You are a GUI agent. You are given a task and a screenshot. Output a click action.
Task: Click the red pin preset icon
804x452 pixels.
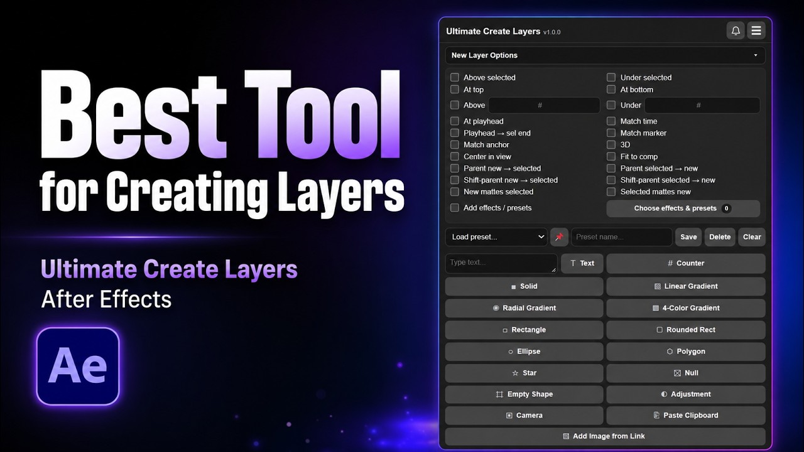[x=559, y=237]
